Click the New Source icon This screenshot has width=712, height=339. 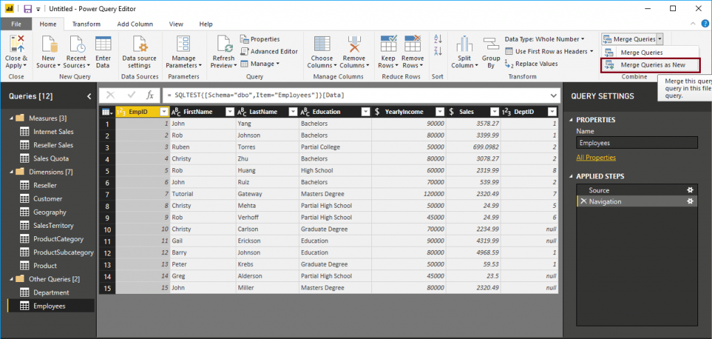[x=48, y=44]
